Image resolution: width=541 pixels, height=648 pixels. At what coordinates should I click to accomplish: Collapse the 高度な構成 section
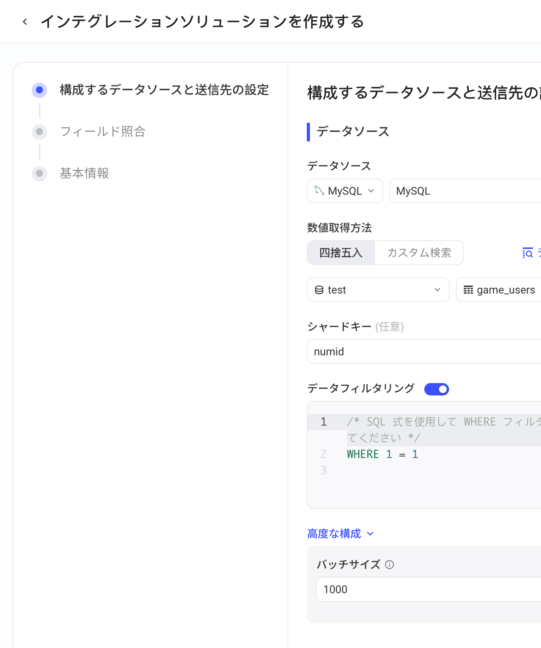pos(340,533)
